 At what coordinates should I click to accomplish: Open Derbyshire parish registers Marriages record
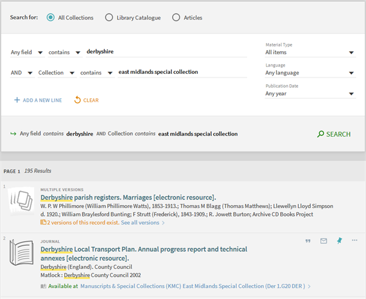pyautogui.click(x=128, y=198)
